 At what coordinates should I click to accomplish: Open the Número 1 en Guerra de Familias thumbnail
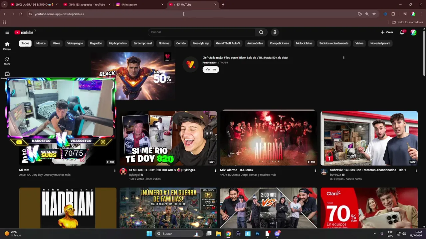point(168,208)
